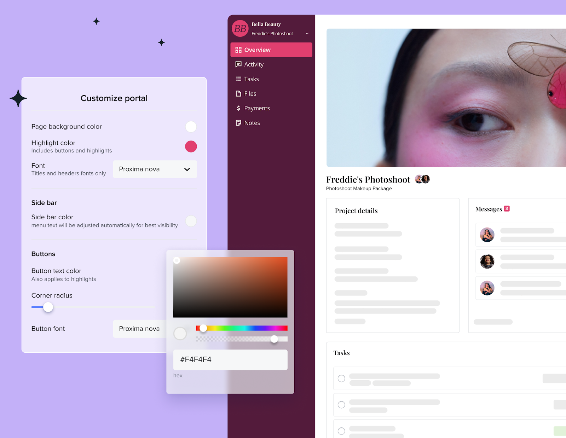Click the current color preview circle in picker
The image size is (566, 438).
coord(180,333)
